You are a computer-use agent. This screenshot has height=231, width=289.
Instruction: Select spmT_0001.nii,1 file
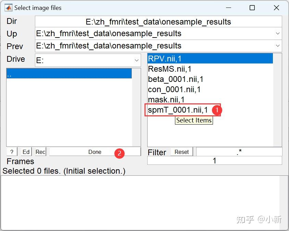(x=178, y=110)
